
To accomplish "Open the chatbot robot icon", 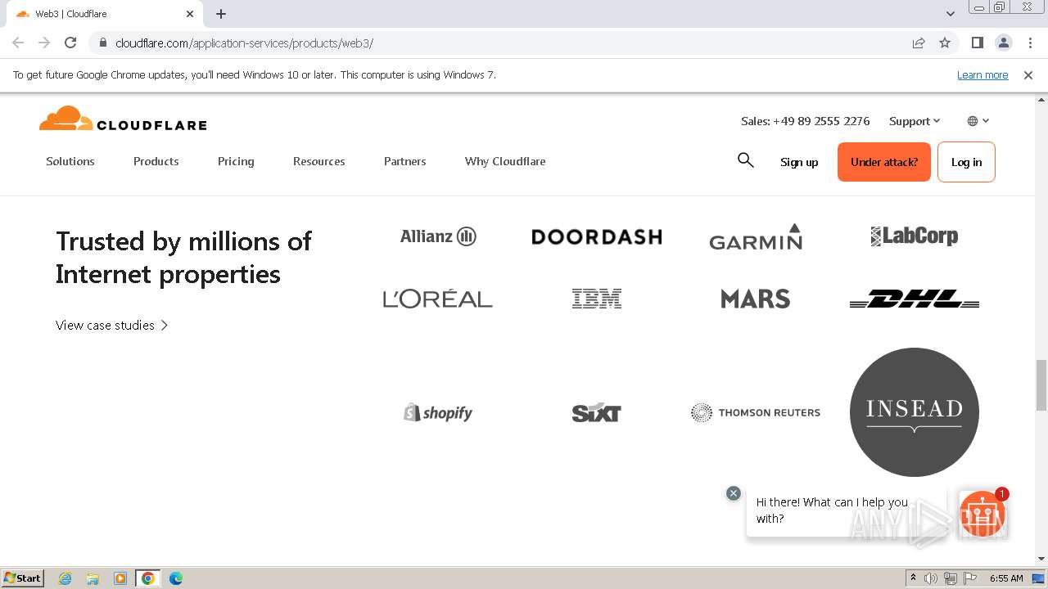I will point(982,514).
